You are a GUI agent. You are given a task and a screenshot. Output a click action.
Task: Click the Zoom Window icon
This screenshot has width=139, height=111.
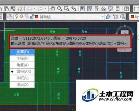click(x=67, y=9)
